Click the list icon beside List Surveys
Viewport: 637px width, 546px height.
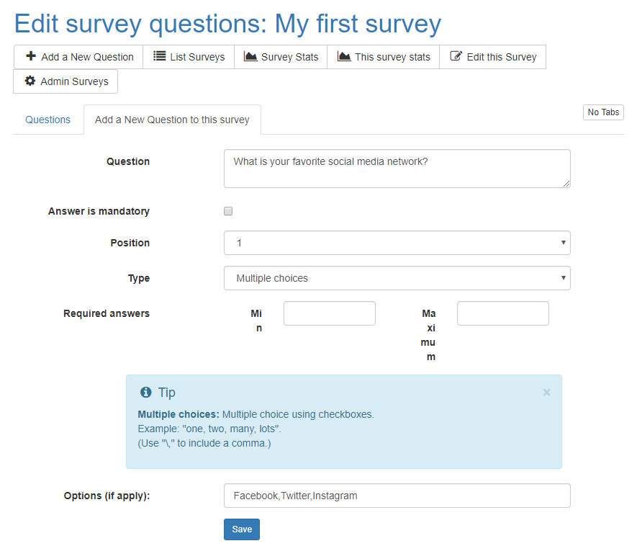coord(159,56)
